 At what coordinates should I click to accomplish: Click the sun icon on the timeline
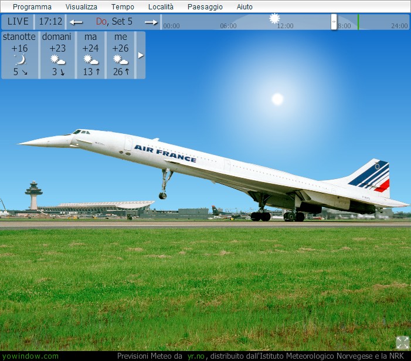(274, 19)
